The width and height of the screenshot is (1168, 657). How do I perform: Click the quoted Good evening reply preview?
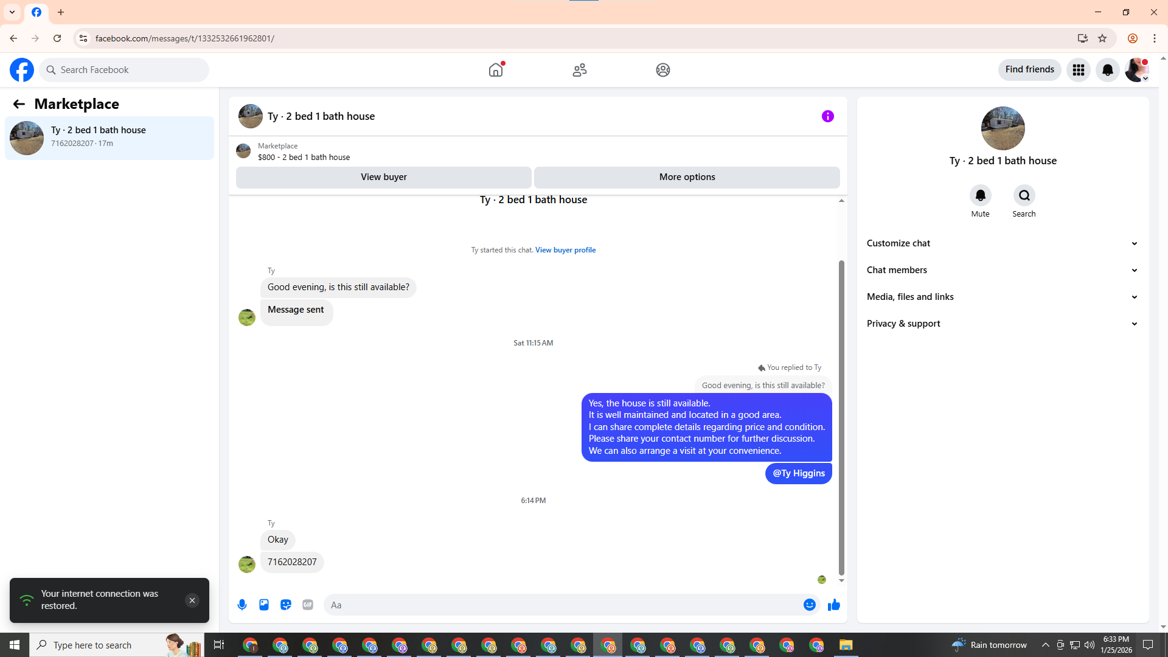point(763,385)
